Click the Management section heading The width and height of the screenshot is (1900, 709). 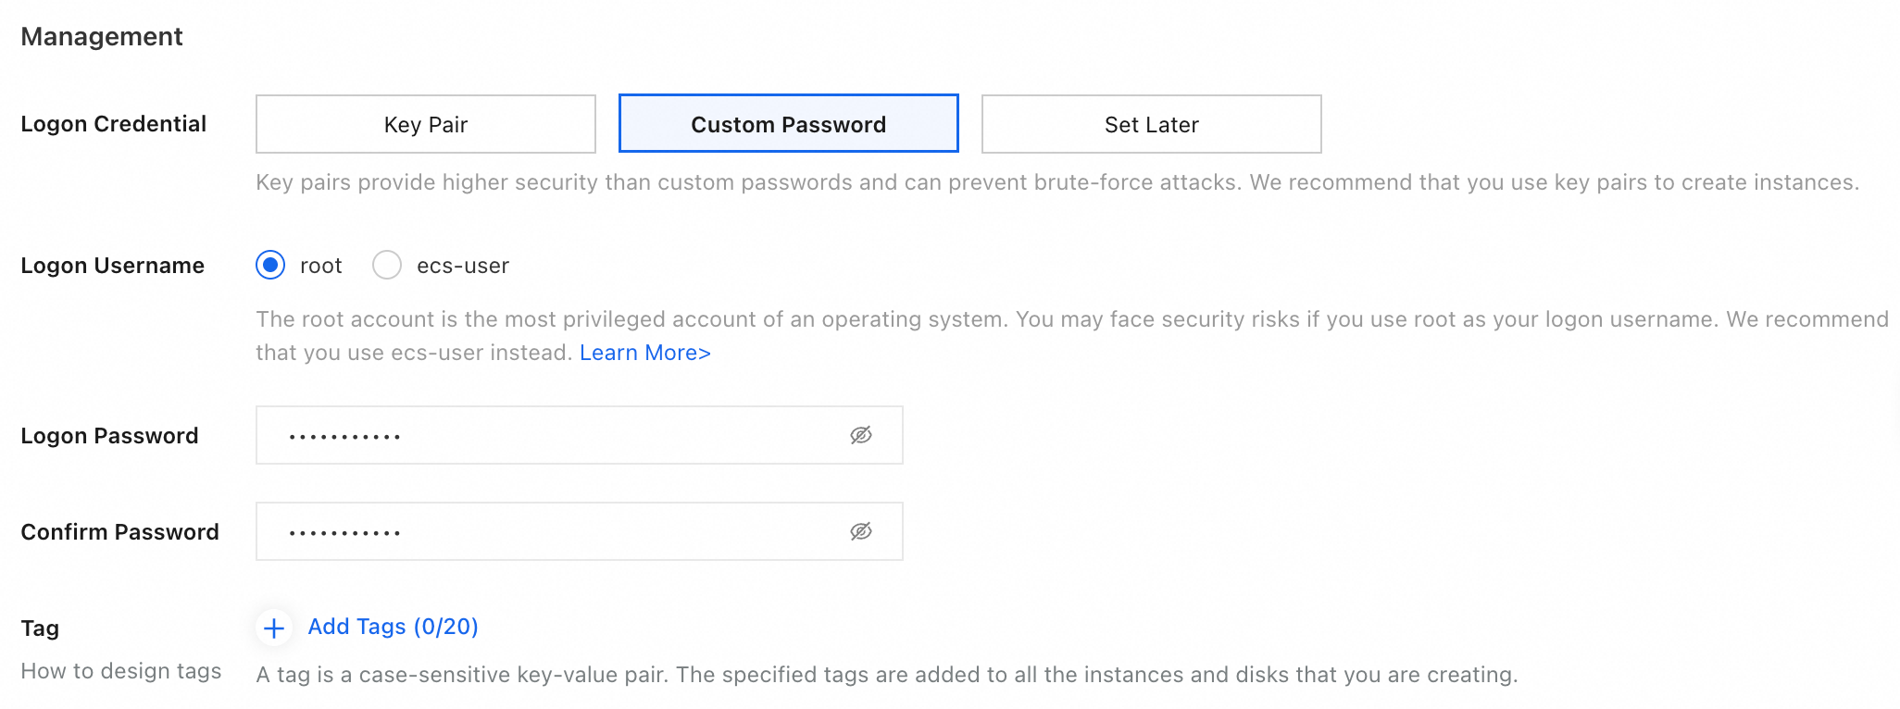(x=102, y=36)
